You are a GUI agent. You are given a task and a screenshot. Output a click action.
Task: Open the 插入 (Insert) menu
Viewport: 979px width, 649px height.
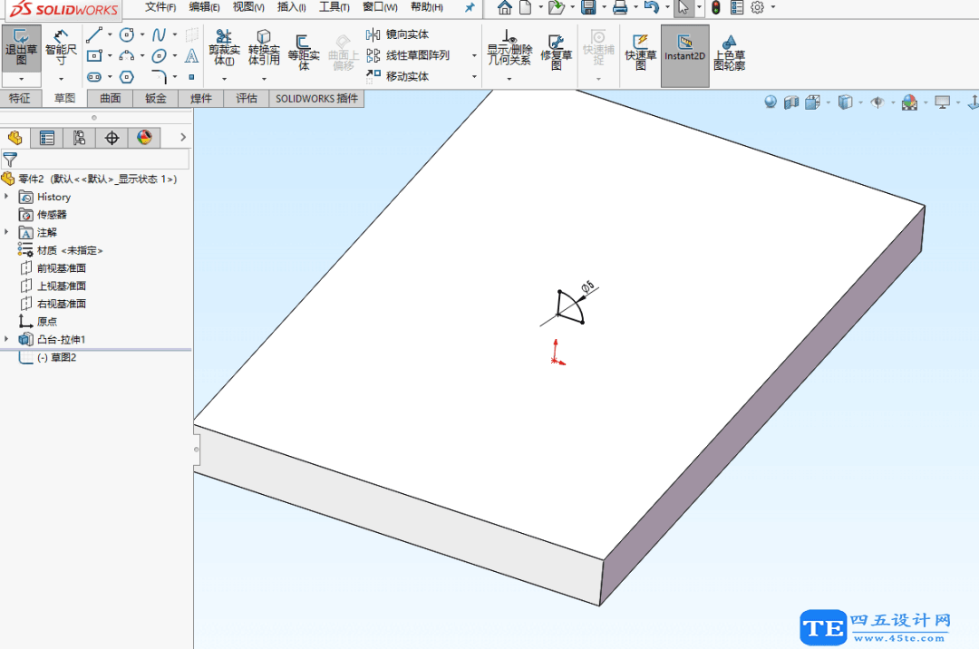[x=290, y=7]
